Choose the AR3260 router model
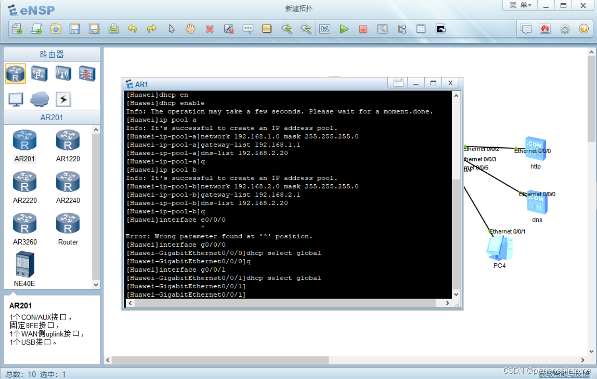Image resolution: width=597 pixels, height=379 pixels. (x=25, y=229)
